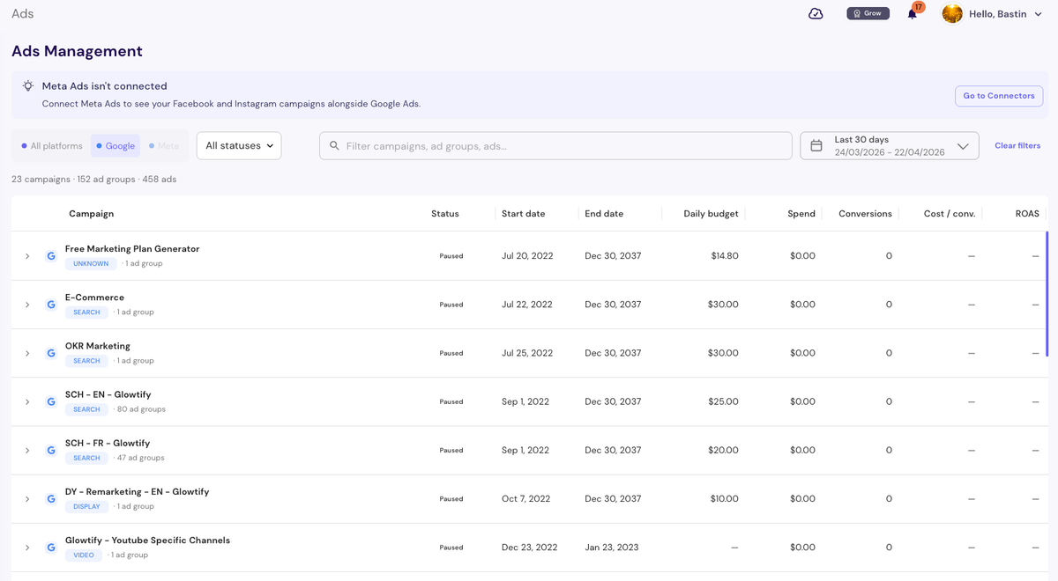Sort by the Conversions column header
This screenshot has height=581, width=1058.
(x=865, y=214)
